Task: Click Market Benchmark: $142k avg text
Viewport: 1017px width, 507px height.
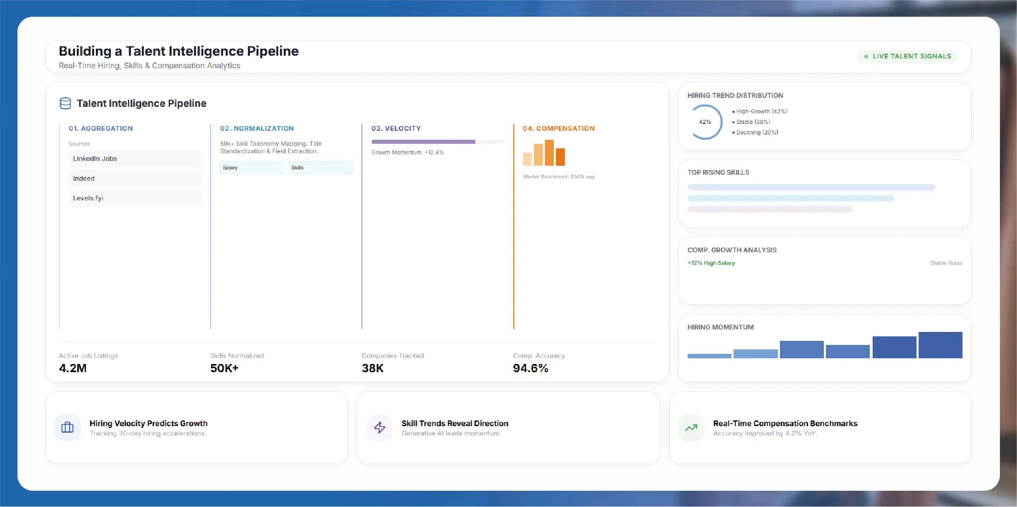Action: pyautogui.click(x=558, y=176)
